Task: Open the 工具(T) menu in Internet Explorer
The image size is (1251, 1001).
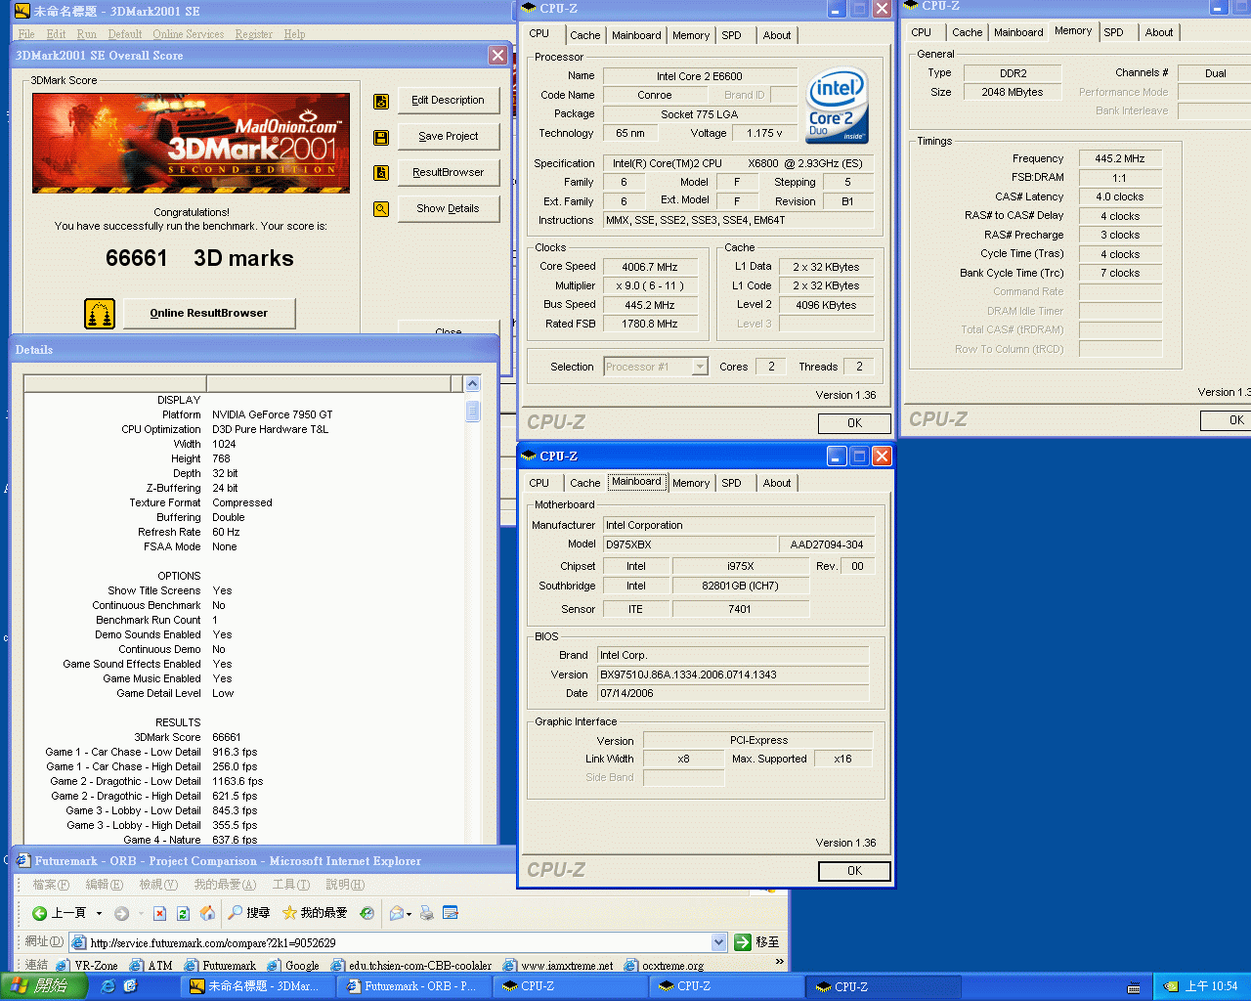Action: (x=290, y=885)
